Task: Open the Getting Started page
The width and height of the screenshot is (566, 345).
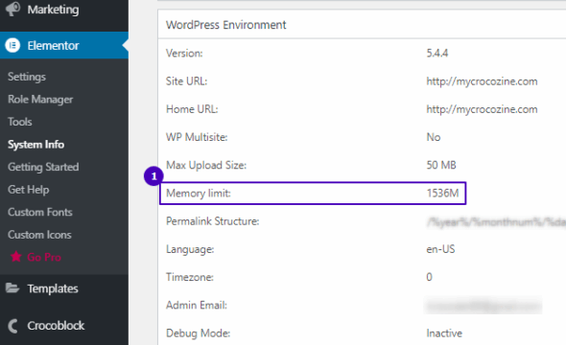Action: pyautogui.click(x=43, y=167)
